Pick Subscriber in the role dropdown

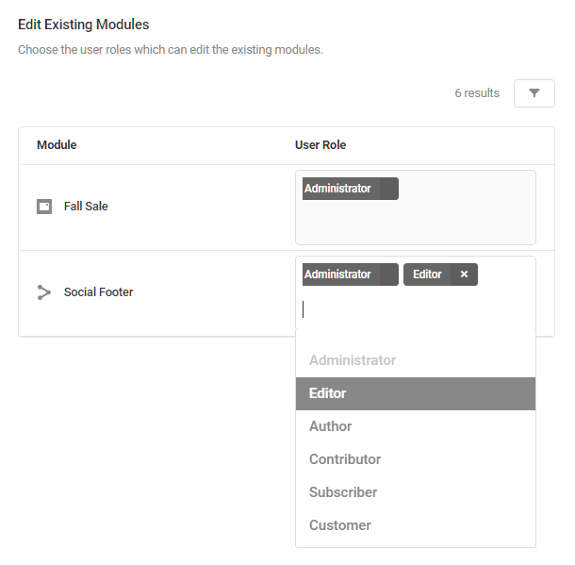pyautogui.click(x=416, y=492)
